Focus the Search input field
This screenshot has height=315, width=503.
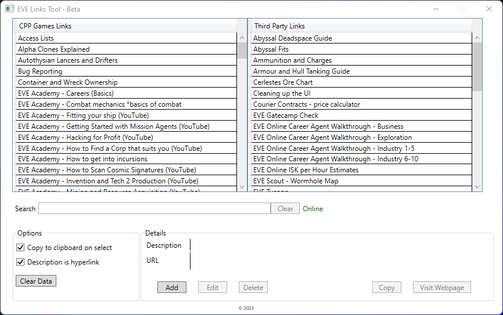(155, 209)
